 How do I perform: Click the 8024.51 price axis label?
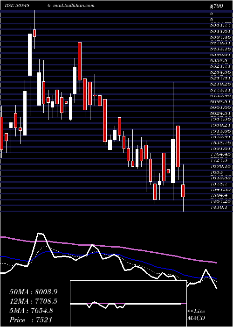click(220, 113)
